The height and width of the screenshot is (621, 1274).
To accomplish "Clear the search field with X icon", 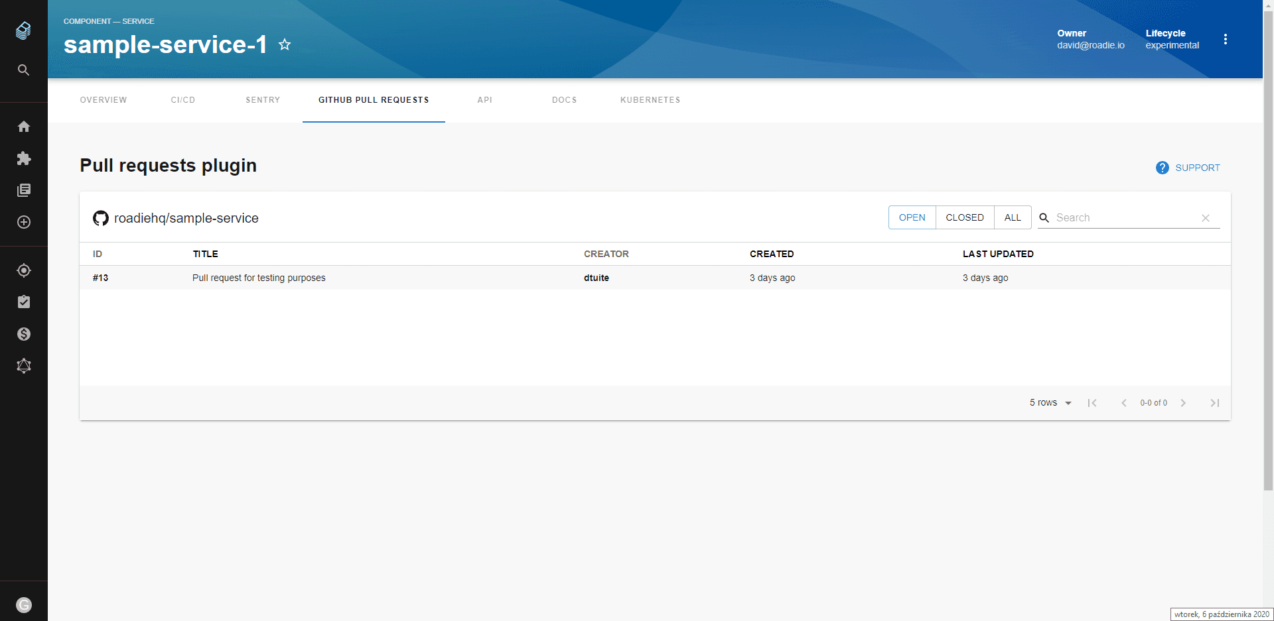I will 1206,218.
